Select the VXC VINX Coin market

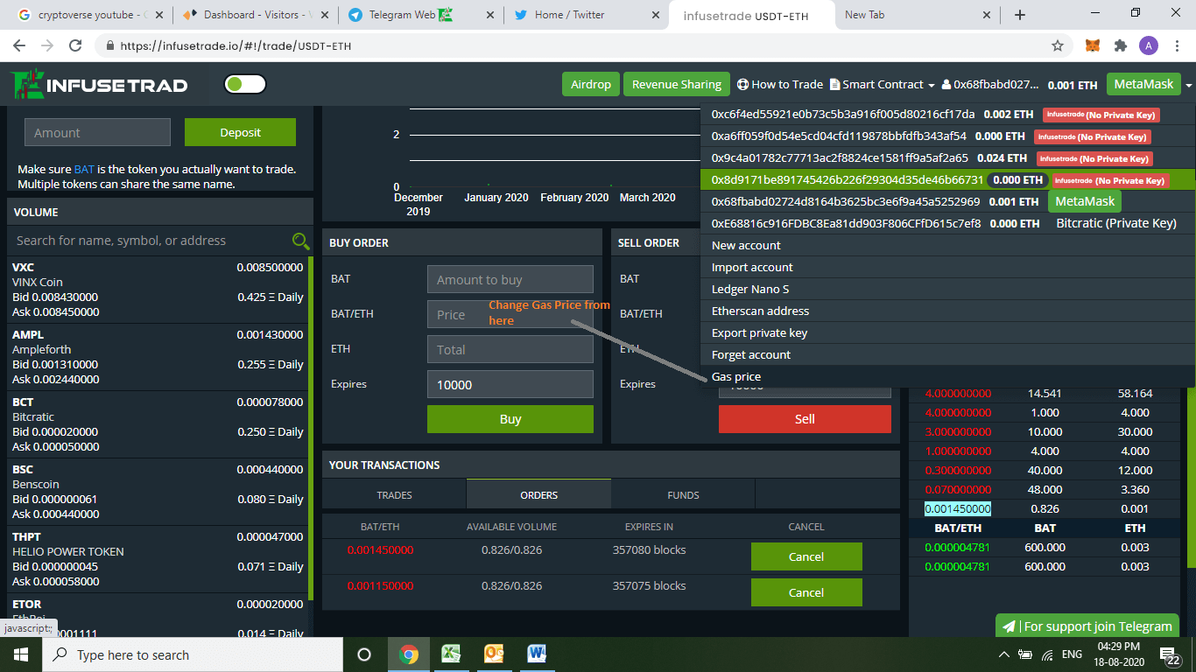tap(158, 290)
